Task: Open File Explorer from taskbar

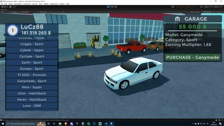Action: point(60,124)
